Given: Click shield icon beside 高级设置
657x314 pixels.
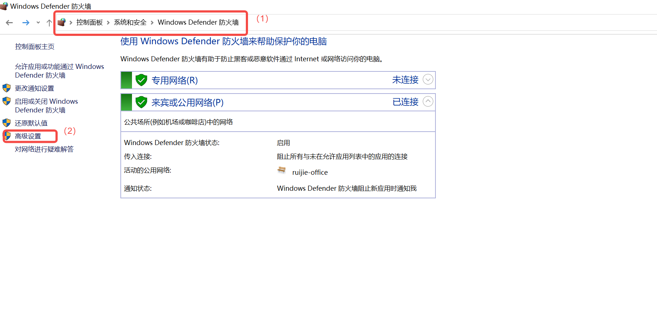Looking at the screenshot, I should (8, 136).
